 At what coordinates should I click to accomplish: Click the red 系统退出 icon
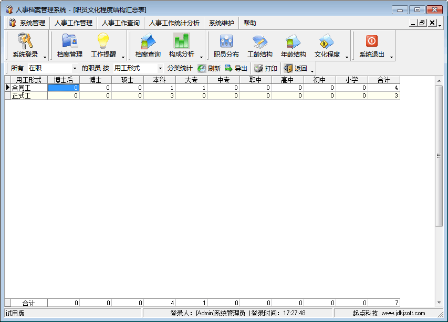coord(371,41)
